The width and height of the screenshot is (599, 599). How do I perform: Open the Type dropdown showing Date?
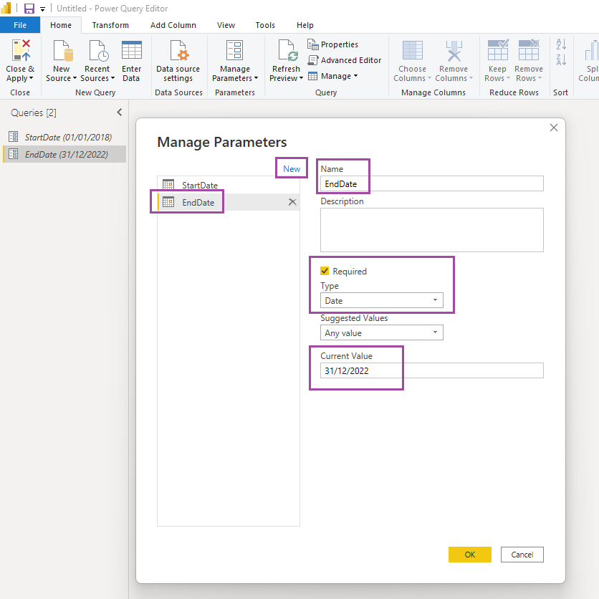pos(382,300)
